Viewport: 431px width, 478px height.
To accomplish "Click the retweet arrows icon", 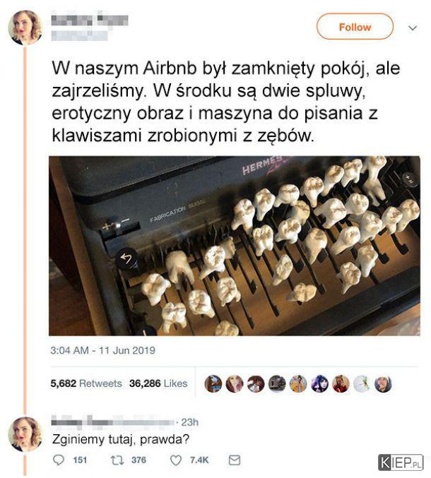I will coord(117,460).
